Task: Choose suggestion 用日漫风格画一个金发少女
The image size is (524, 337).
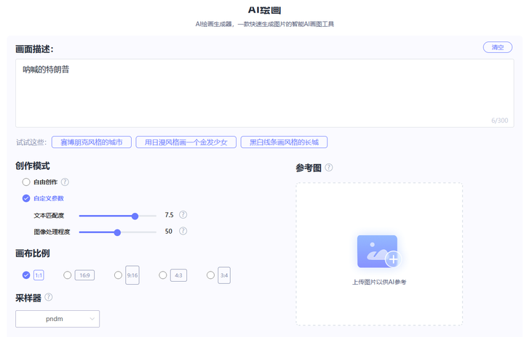Action: click(186, 142)
